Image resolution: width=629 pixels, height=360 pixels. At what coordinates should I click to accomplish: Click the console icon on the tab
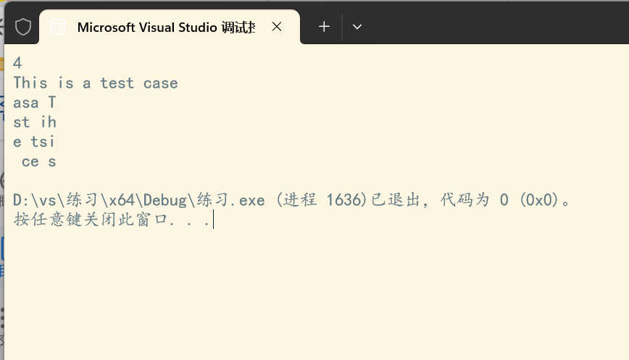tap(57, 27)
